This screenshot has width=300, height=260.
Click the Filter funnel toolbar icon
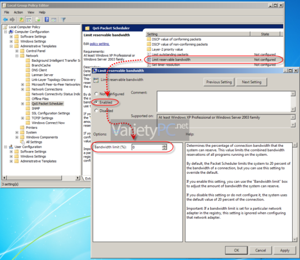63,20
